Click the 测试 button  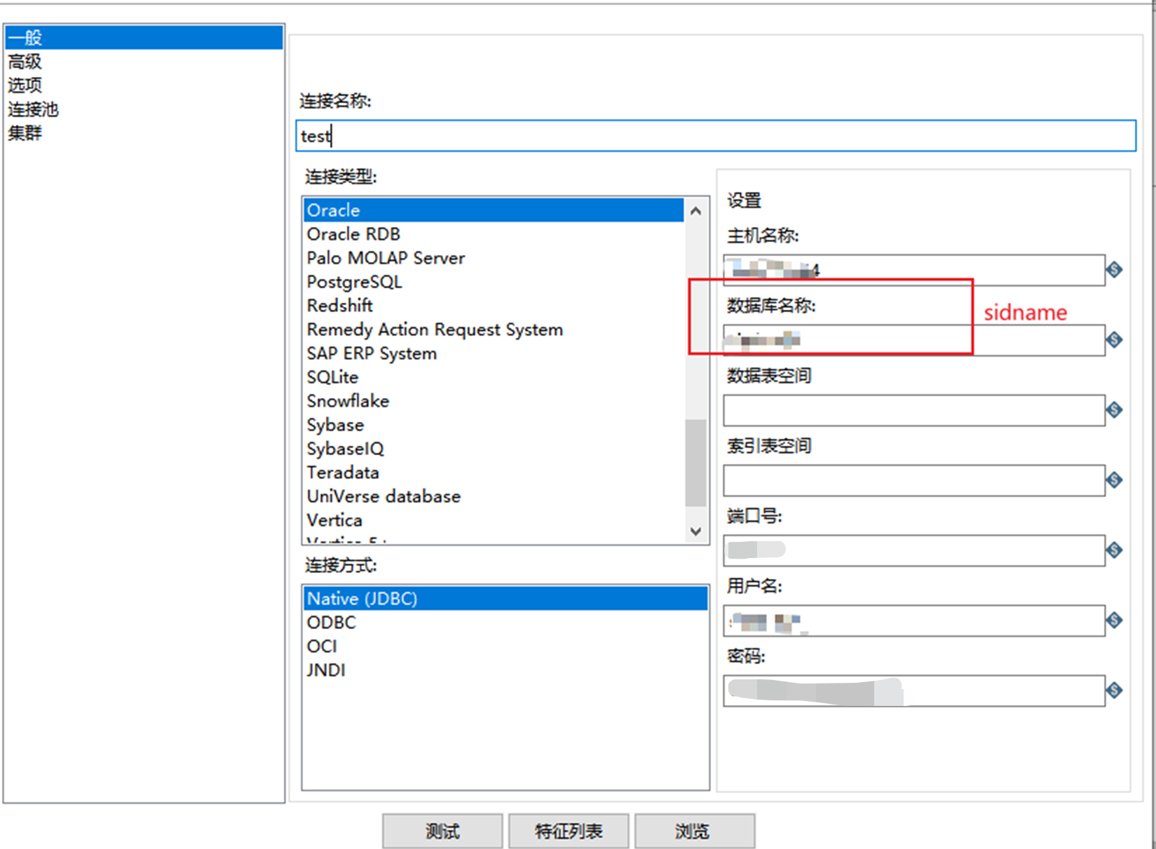pyautogui.click(x=442, y=831)
